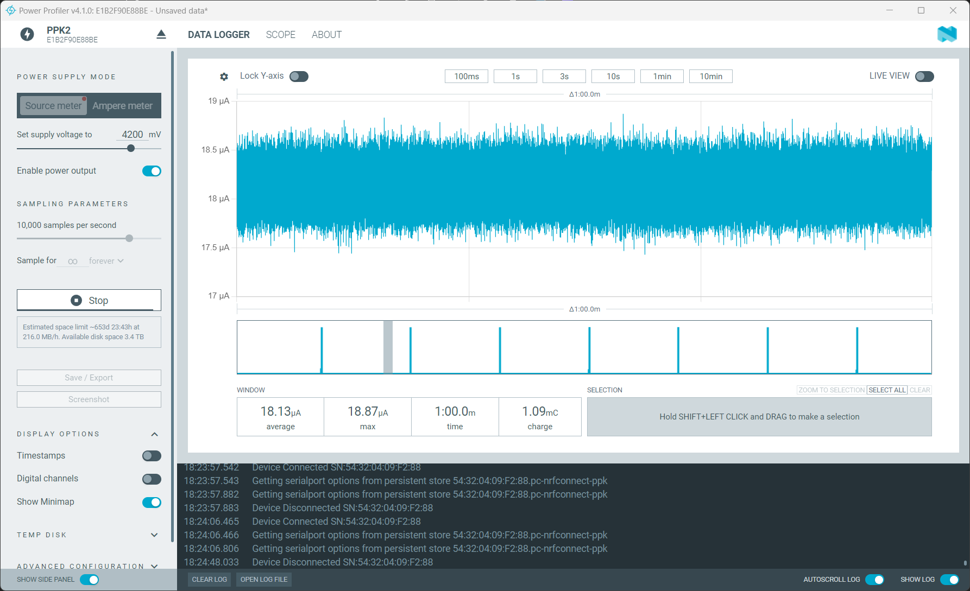
Task: Expand the Temp Disk section
Action: (x=154, y=535)
